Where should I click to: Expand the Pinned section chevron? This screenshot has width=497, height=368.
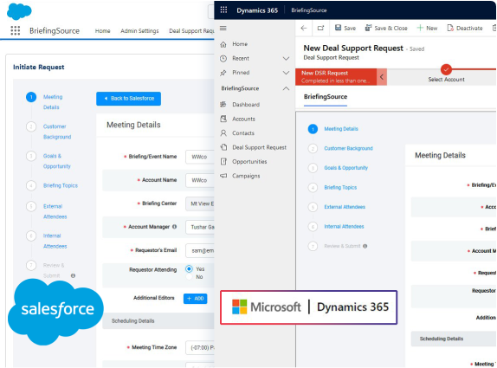click(x=286, y=73)
